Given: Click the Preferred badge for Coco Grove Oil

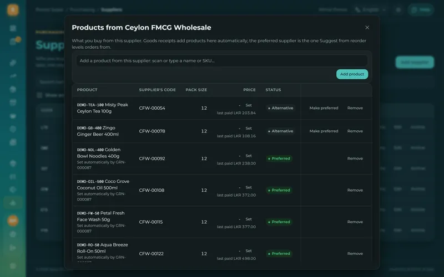Looking at the screenshot, I should click(x=279, y=190).
